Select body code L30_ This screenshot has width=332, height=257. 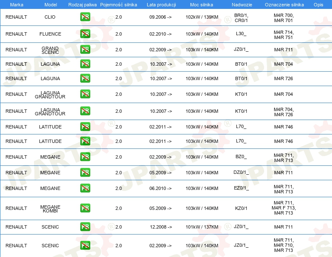click(241, 34)
